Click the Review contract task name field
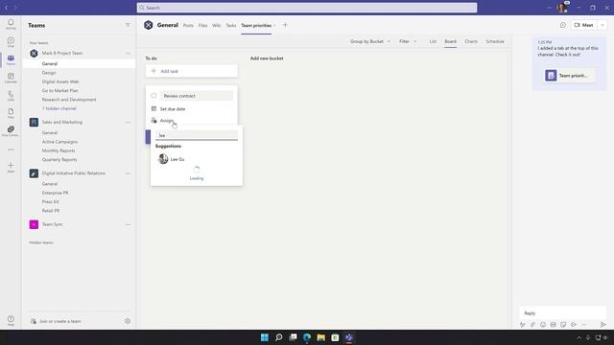Screen dimensions: 614x345 click(197, 96)
